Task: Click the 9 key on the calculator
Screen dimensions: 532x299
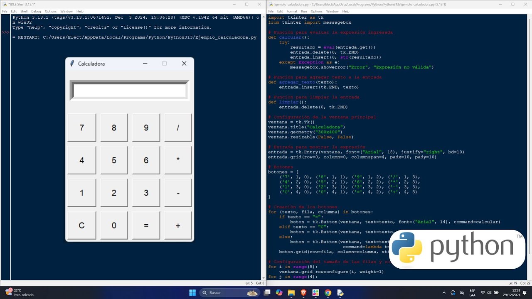Action: tap(146, 127)
